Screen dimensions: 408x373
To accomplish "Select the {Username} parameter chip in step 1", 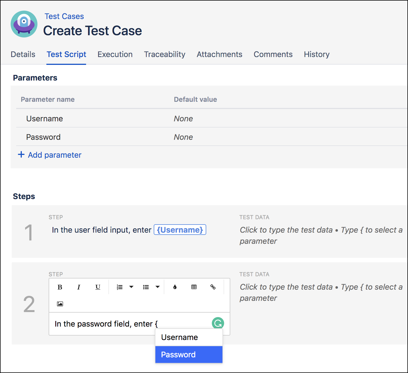I will click(180, 230).
